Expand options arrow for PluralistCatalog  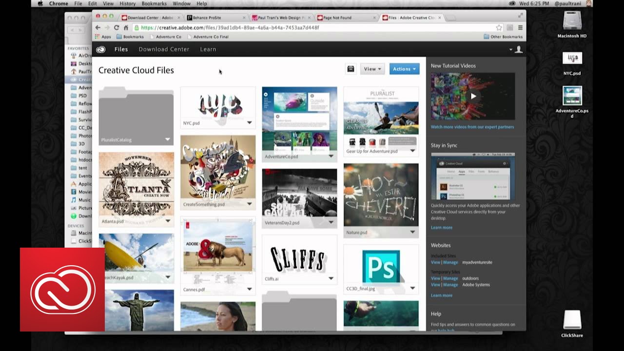[167, 139]
